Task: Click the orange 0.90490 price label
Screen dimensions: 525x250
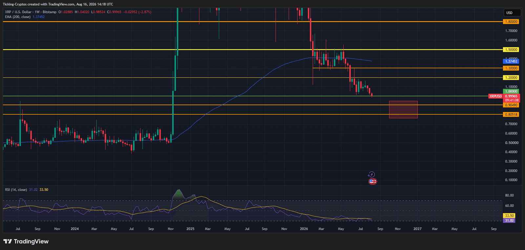Action: (511, 105)
